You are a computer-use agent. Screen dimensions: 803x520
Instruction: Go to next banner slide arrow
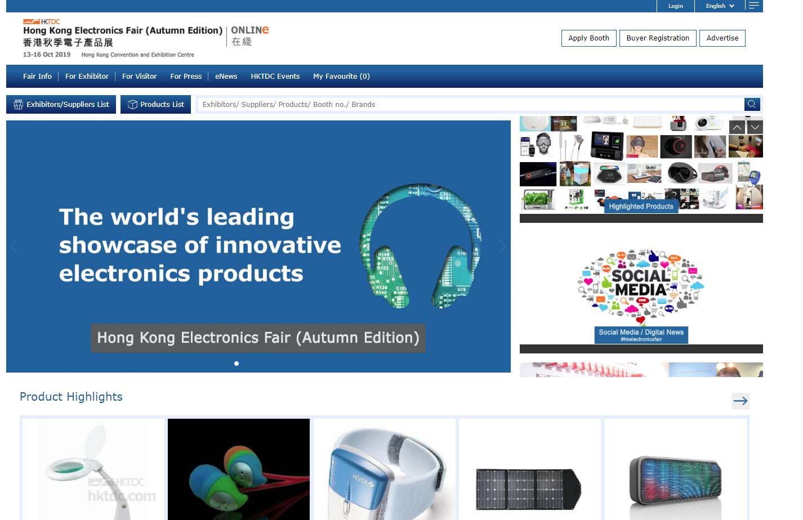(x=502, y=246)
